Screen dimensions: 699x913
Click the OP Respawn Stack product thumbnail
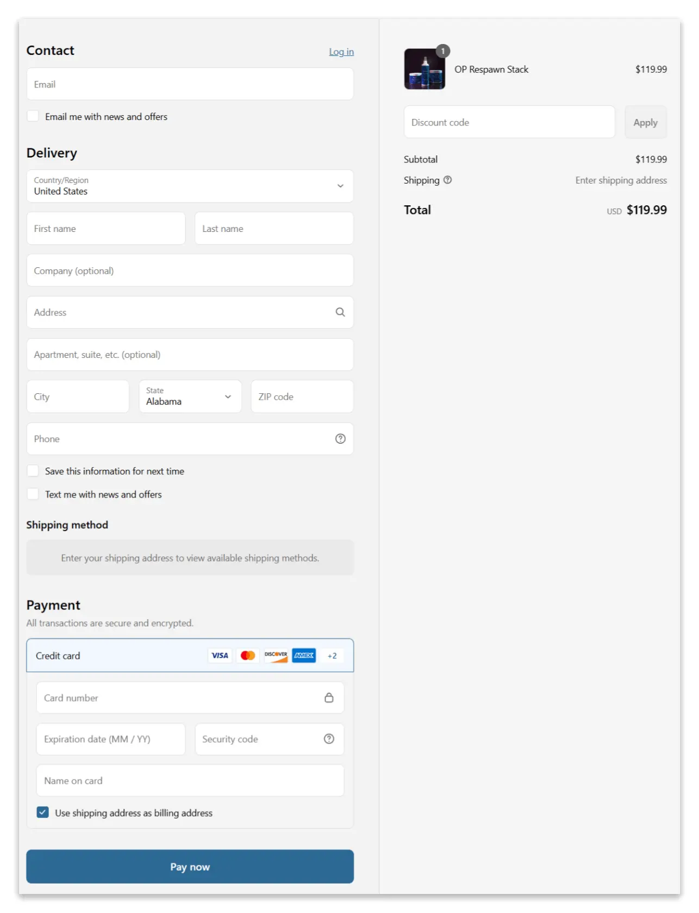coord(425,70)
